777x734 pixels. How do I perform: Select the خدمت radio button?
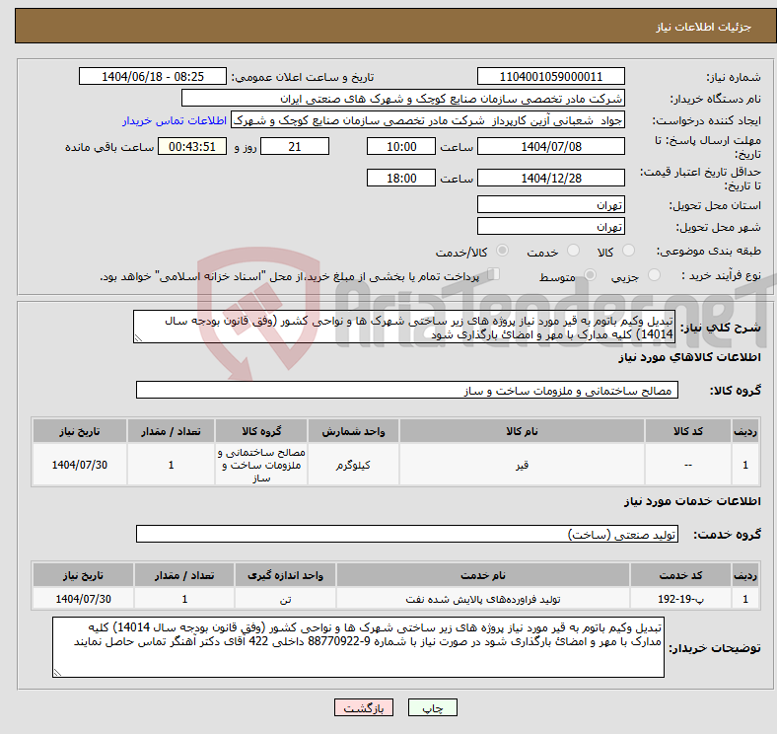point(573,251)
